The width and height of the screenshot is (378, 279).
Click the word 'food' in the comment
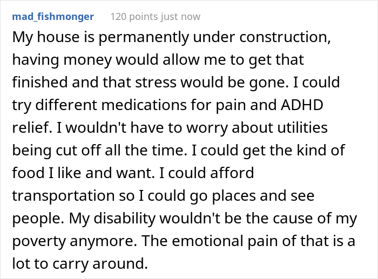click(28, 173)
